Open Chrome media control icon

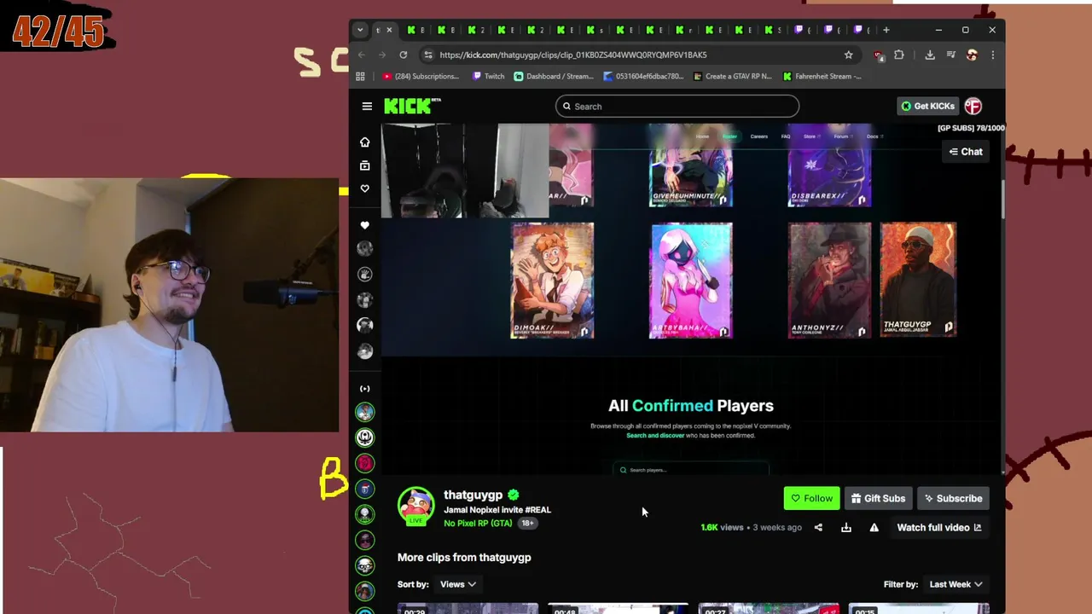point(951,55)
